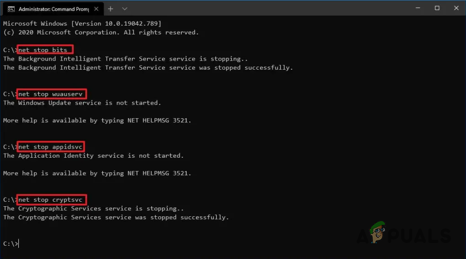Click 'Windows Update service is not started' line
Image resolution: width=466 pixels, height=259 pixels.
click(82, 103)
